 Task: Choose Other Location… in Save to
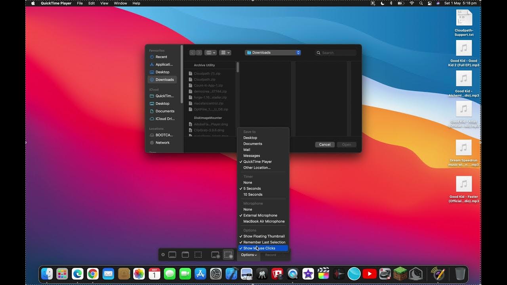tap(263, 167)
